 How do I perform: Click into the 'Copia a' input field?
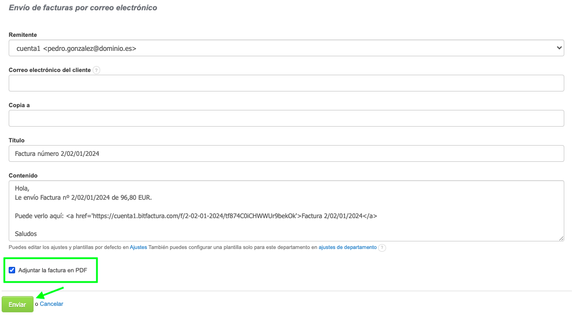pyautogui.click(x=286, y=119)
